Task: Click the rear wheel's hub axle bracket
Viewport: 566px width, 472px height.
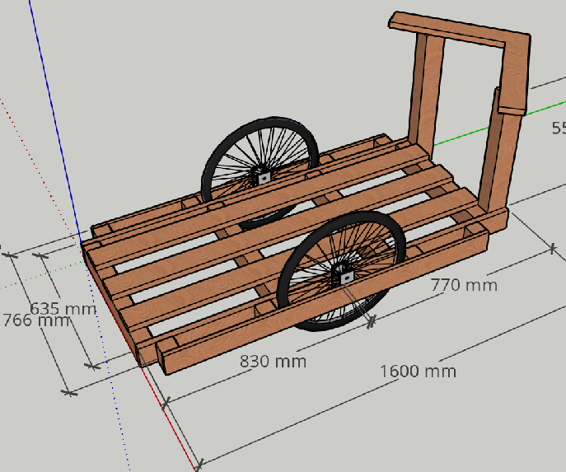Action: 264,176
